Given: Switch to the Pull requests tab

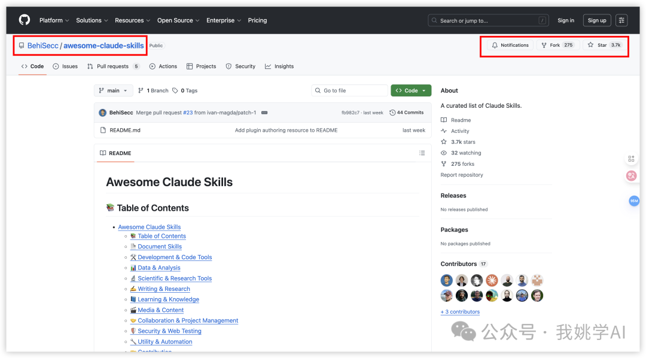Looking at the screenshot, I should pyautogui.click(x=113, y=66).
